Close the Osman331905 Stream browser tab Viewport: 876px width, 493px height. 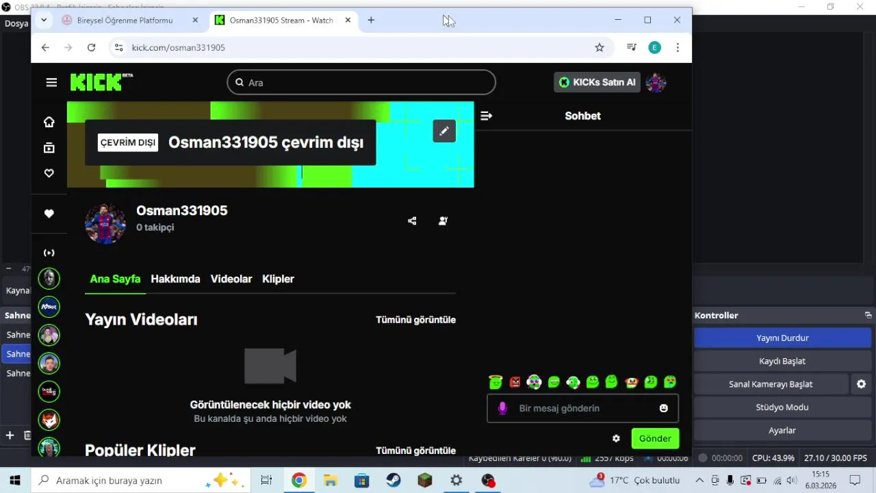click(348, 20)
